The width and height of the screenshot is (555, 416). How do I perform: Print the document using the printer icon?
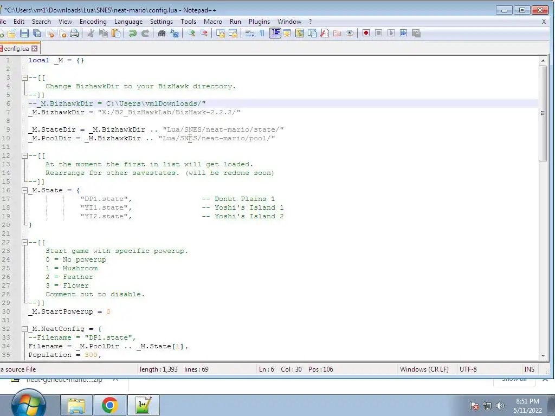[74, 33]
